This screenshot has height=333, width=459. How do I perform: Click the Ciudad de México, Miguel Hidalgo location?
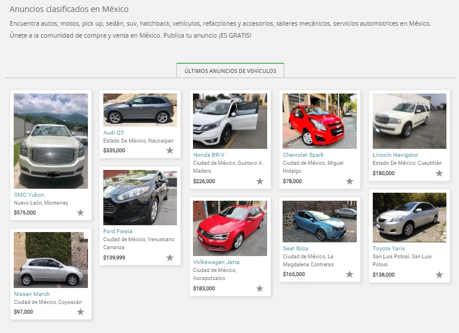(313, 167)
